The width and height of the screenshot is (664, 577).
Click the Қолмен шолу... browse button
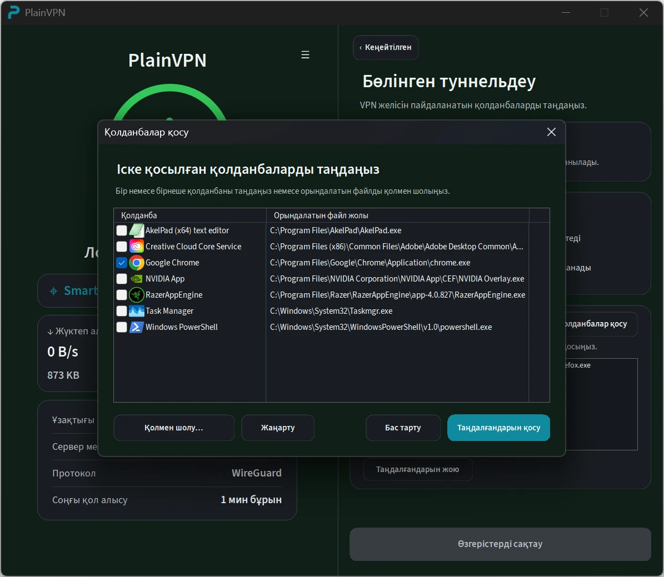point(173,428)
